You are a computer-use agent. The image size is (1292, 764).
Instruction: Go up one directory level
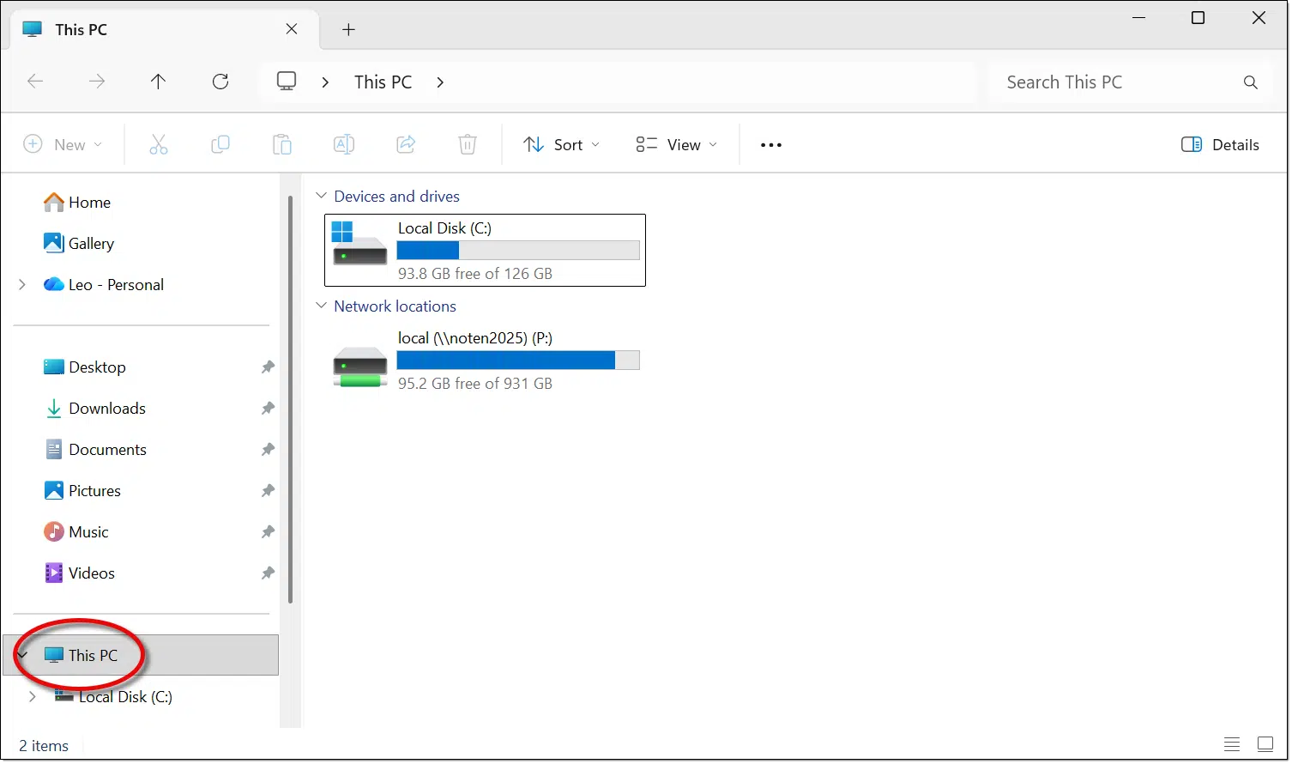[158, 82]
